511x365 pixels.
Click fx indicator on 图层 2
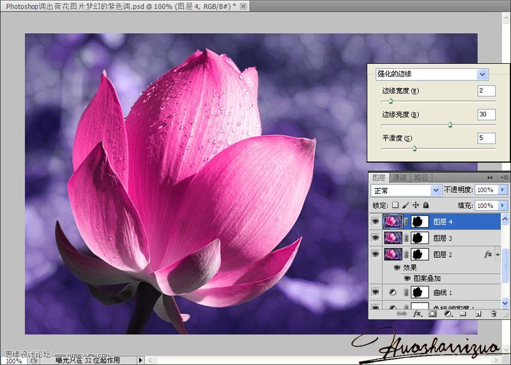click(488, 254)
